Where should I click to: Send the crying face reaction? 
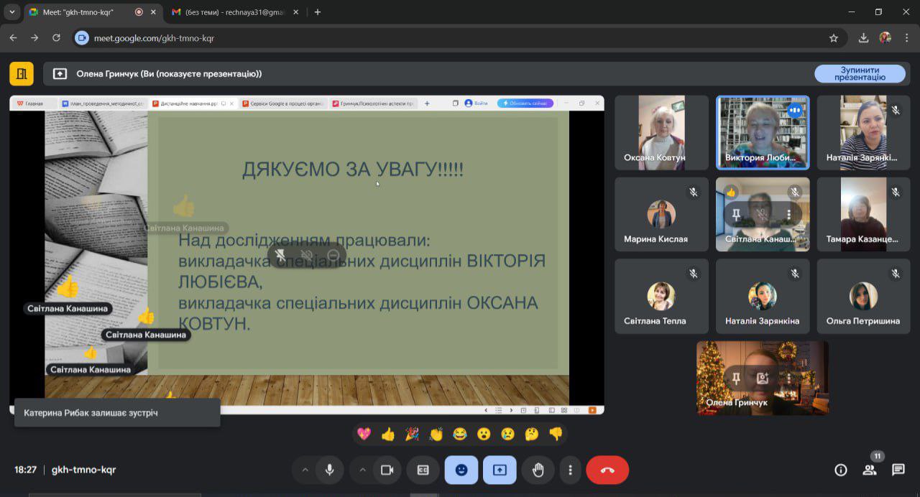(507, 434)
